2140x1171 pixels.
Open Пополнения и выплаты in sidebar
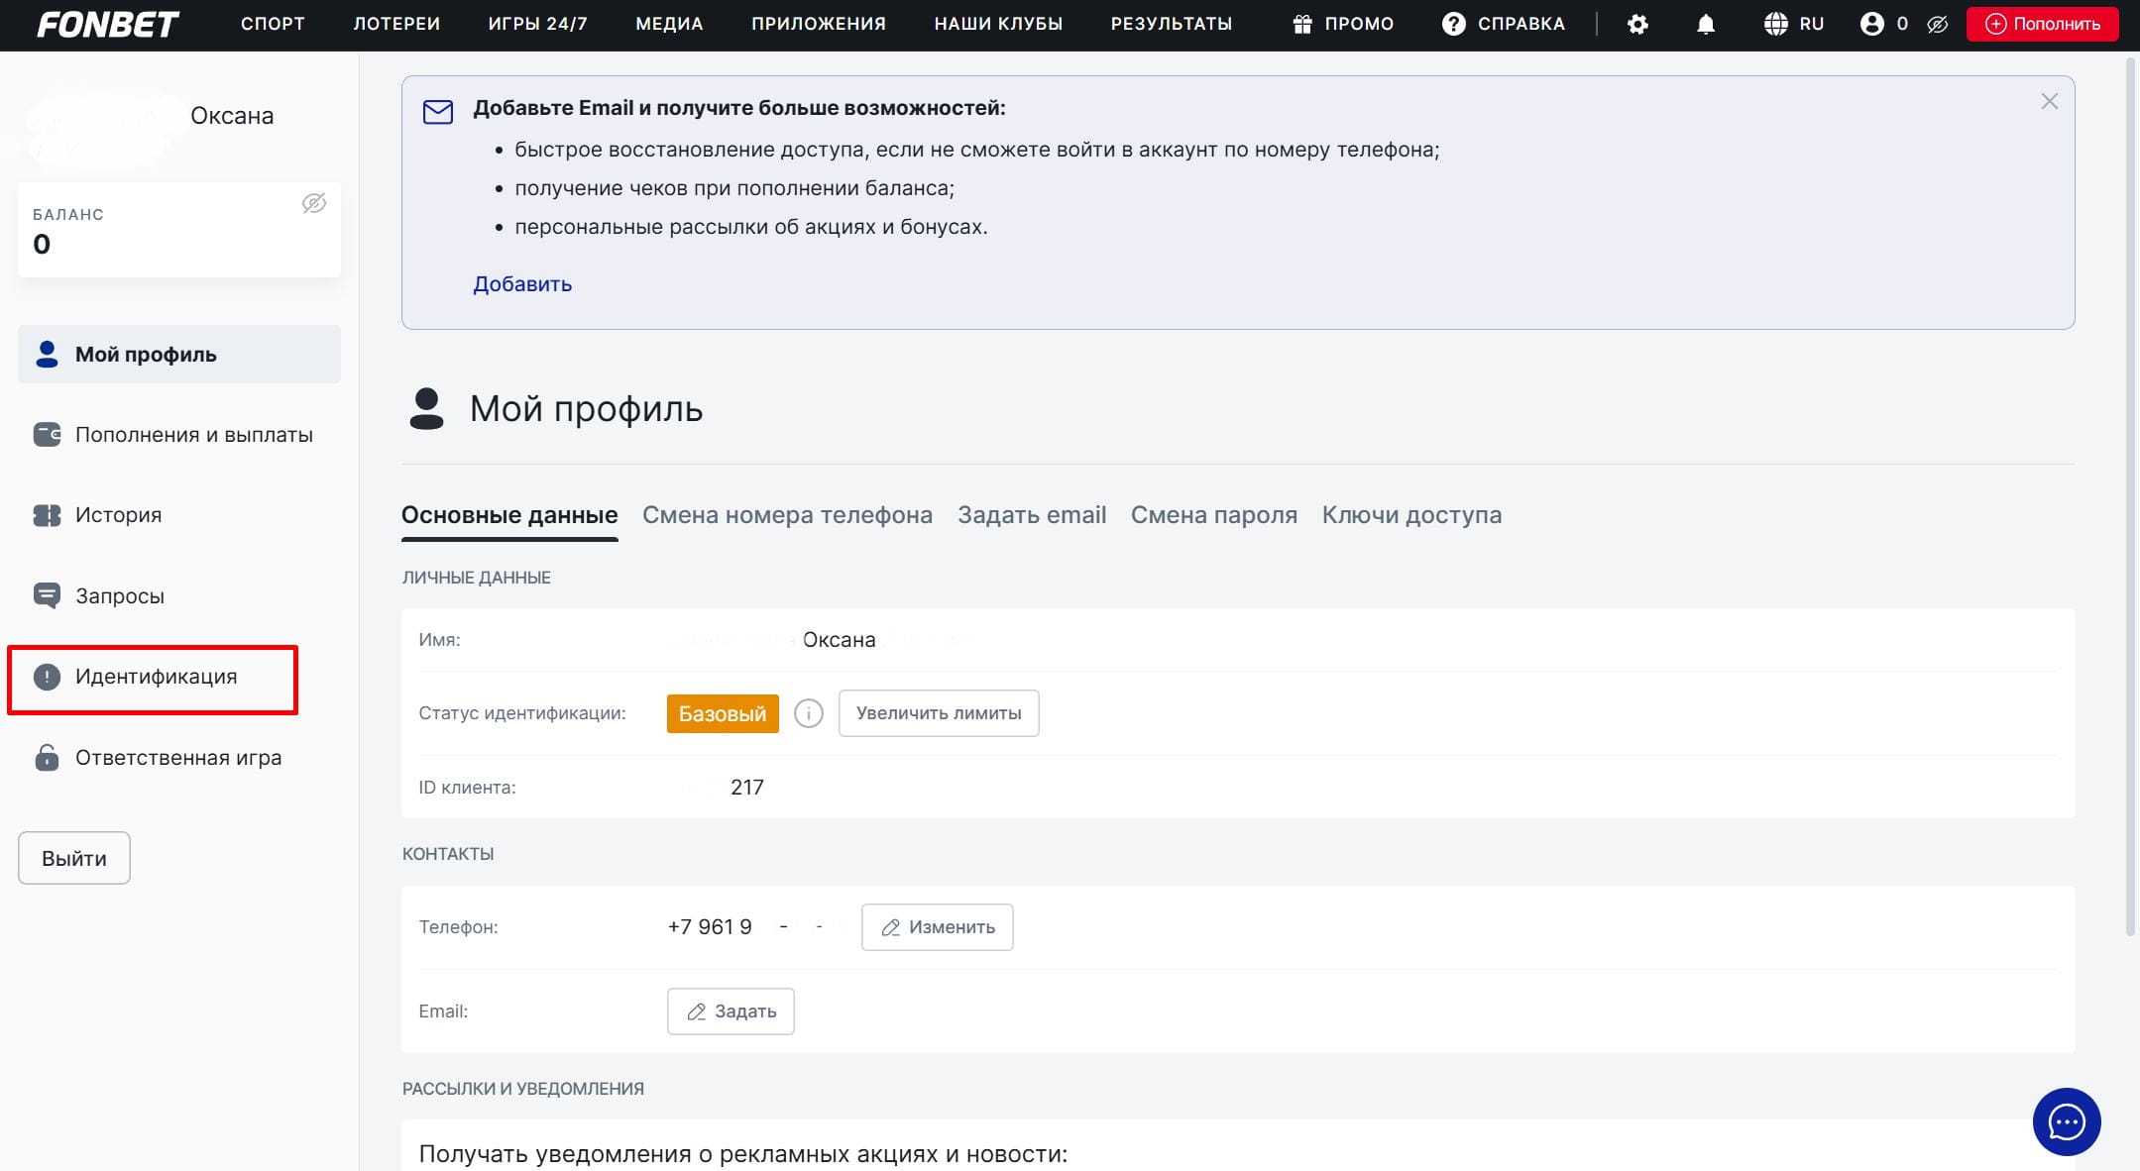(x=179, y=434)
